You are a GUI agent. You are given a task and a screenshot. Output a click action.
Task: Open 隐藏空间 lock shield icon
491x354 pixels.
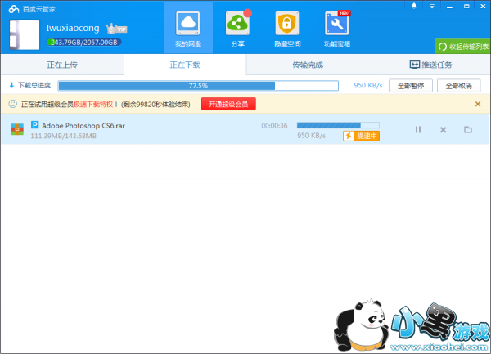pos(287,24)
